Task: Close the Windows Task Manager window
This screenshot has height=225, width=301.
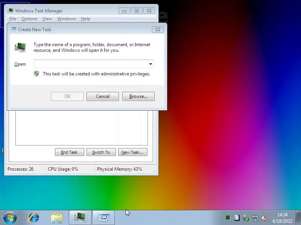Action: point(149,11)
